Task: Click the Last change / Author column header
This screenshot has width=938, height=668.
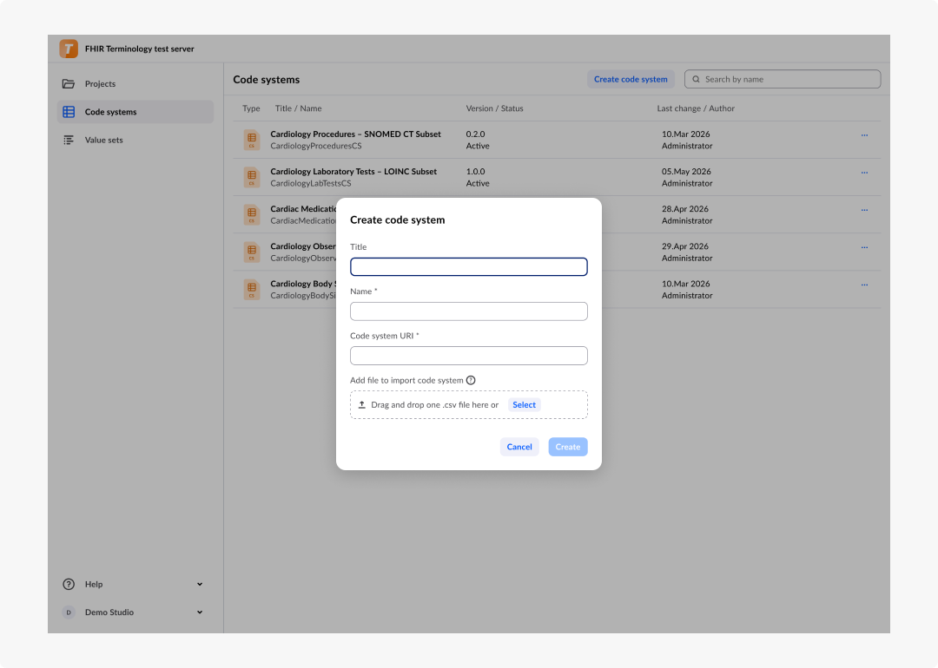Action: coord(696,108)
